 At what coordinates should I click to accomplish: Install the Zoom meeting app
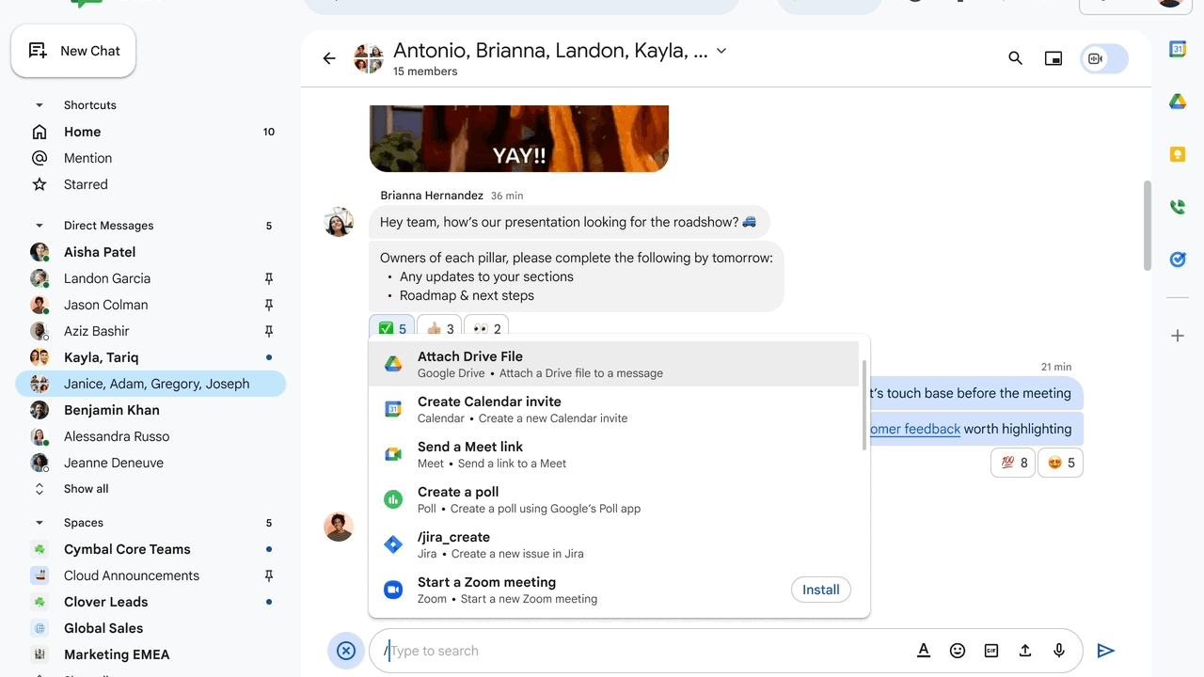[x=820, y=590]
